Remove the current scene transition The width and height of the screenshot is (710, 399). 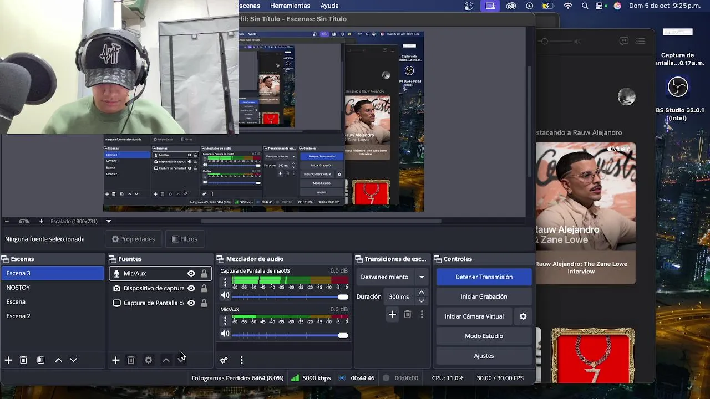pyautogui.click(x=407, y=314)
